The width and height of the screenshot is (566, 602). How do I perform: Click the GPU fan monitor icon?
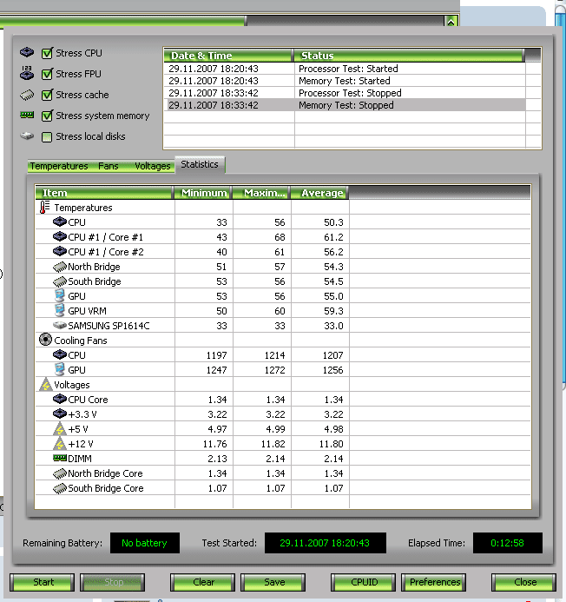point(60,369)
